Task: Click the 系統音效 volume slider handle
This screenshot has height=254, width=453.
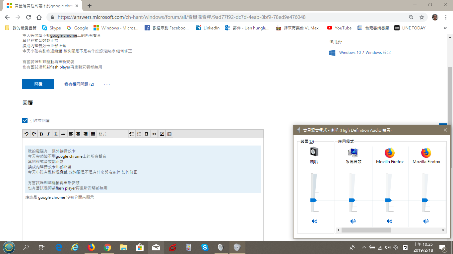Action: 352,200
